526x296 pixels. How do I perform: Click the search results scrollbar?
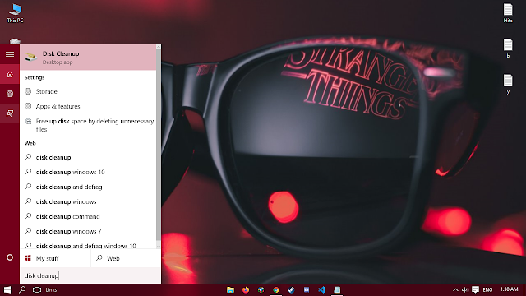(159, 145)
